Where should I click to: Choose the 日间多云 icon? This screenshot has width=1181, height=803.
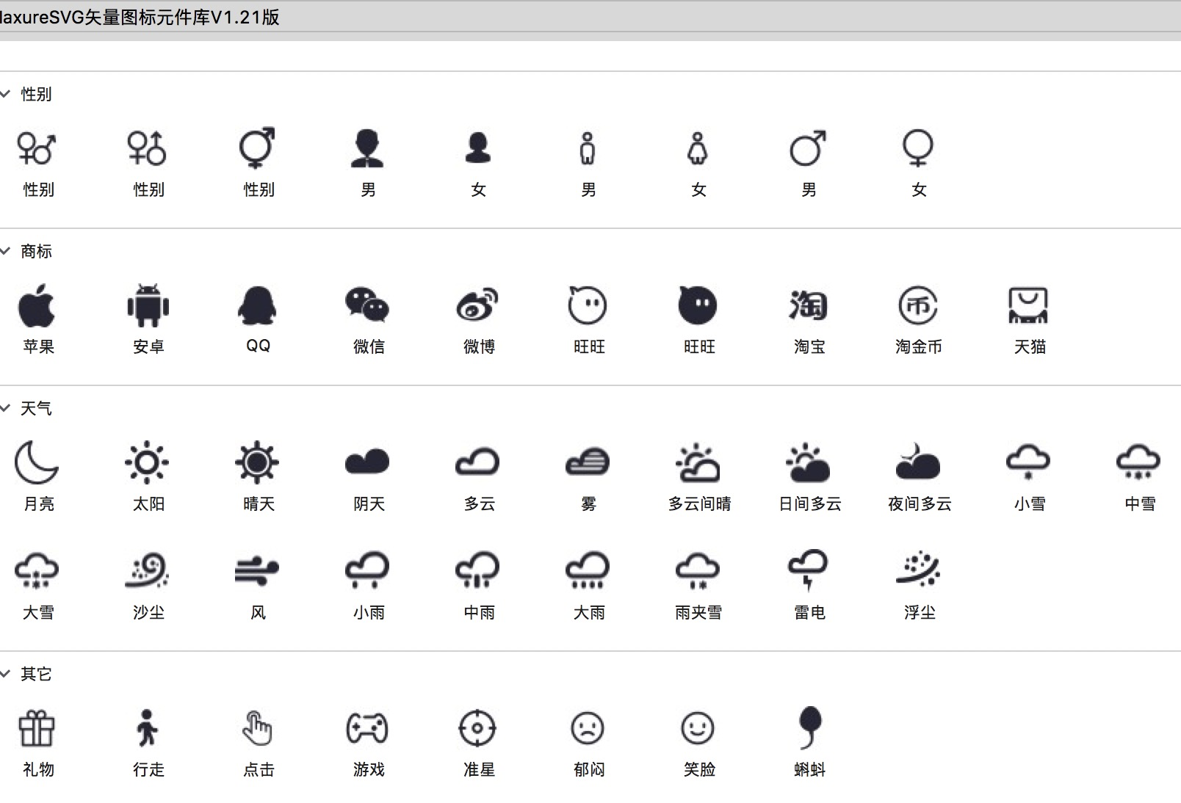(x=808, y=462)
